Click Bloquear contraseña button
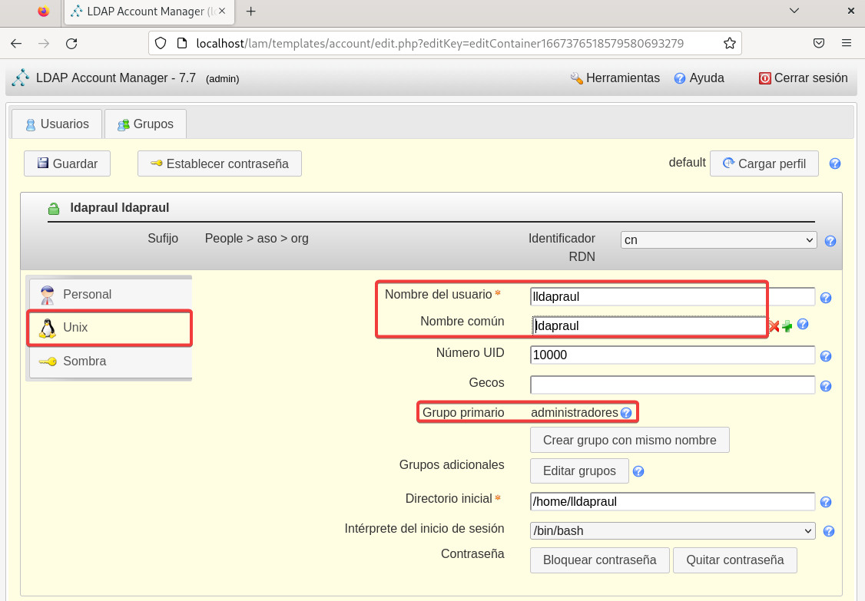The width and height of the screenshot is (865, 601). pyautogui.click(x=599, y=560)
